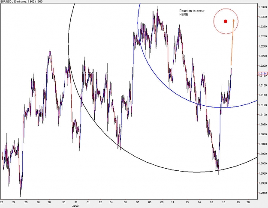The width and height of the screenshot is (268, 208).
Task: Select the 1.2940 price level label
Action: coord(263,193)
